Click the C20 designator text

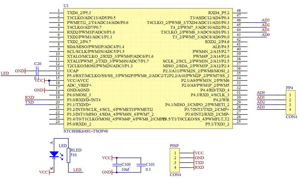click(x=38, y=64)
